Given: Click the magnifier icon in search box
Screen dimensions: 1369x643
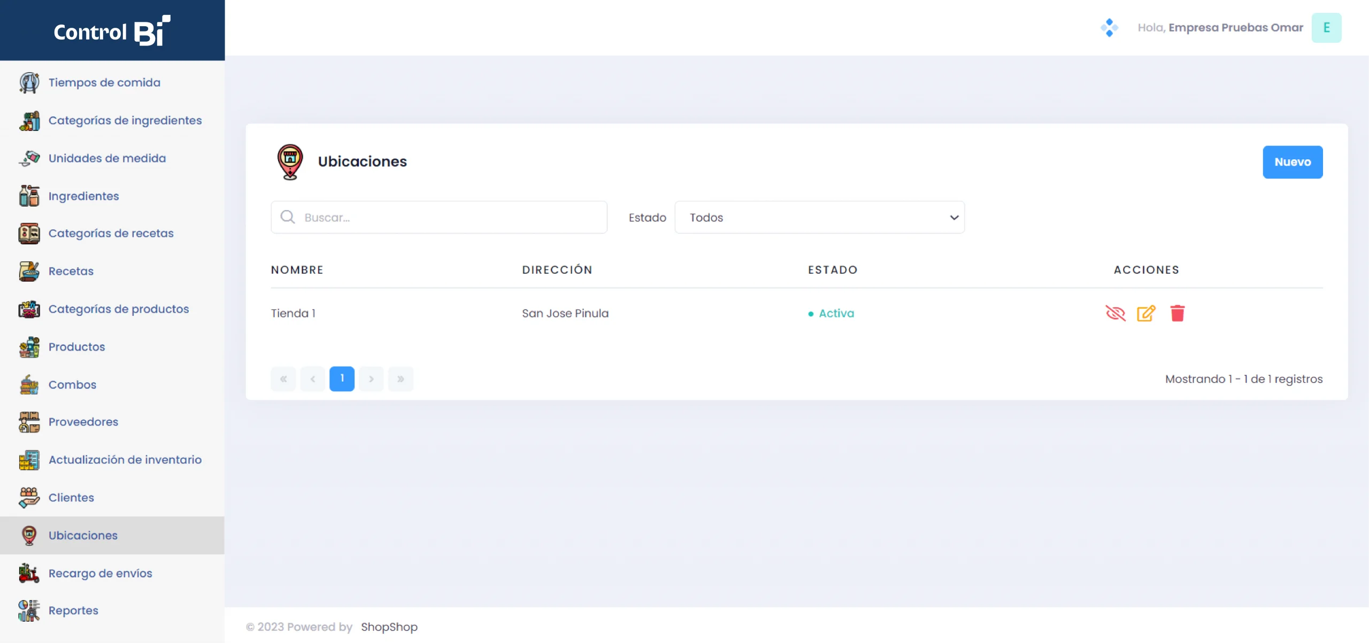Looking at the screenshot, I should coord(288,217).
